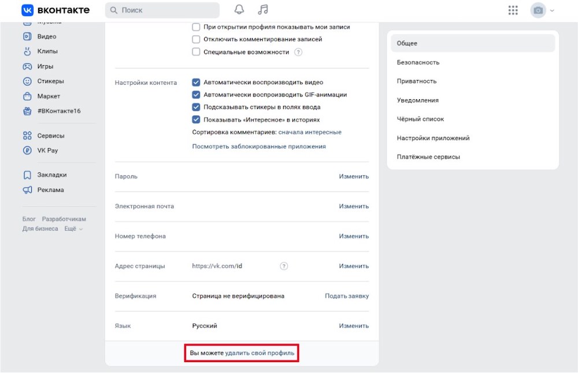578x373 pixels.
Task: Click the Поиск search field
Action: (x=162, y=9)
